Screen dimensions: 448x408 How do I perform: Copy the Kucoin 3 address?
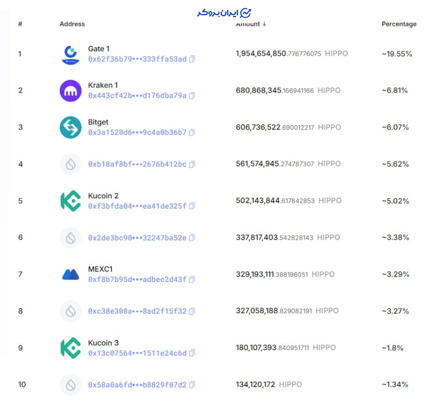[x=192, y=353]
